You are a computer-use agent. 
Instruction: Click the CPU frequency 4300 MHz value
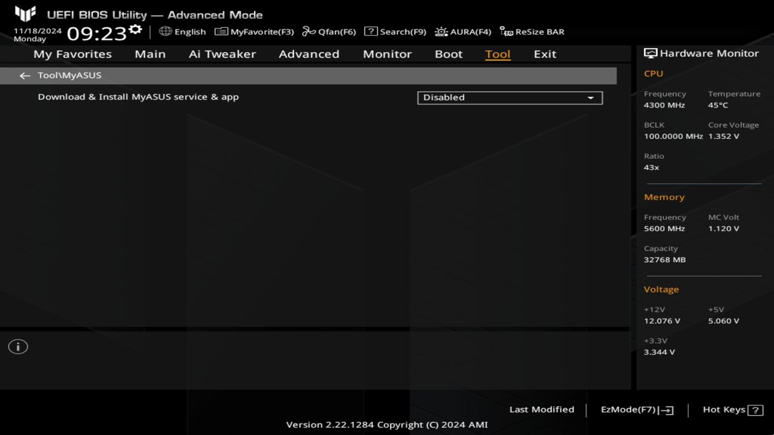point(665,105)
